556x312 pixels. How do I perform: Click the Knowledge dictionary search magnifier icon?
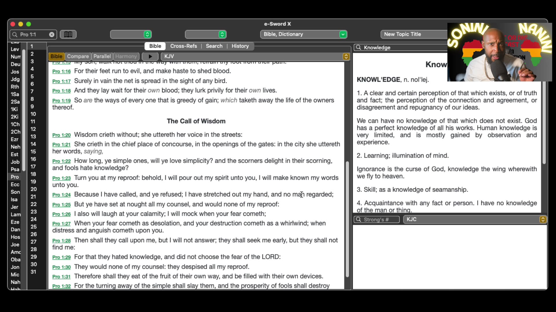point(359,48)
